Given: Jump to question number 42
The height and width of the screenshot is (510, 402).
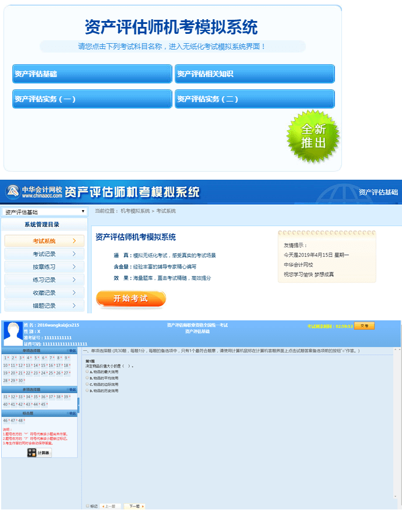Looking at the screenshot, I should click(x=22, y=404).
